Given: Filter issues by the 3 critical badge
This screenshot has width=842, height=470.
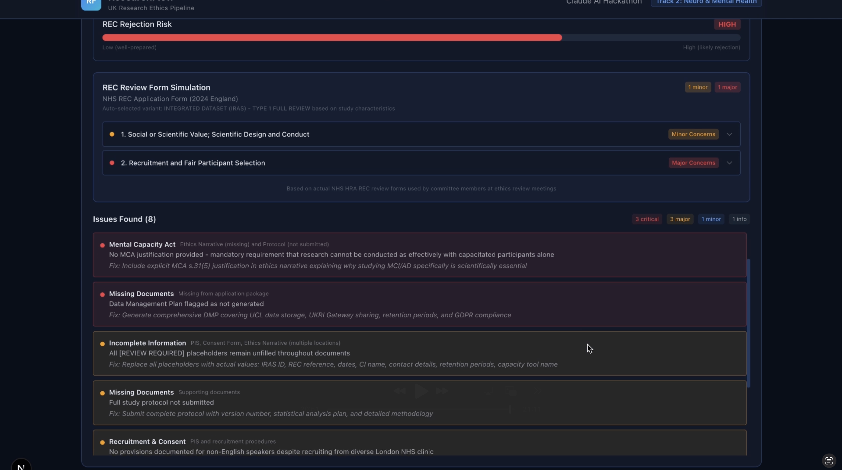Looking at the screenshot, I should 647,219.
